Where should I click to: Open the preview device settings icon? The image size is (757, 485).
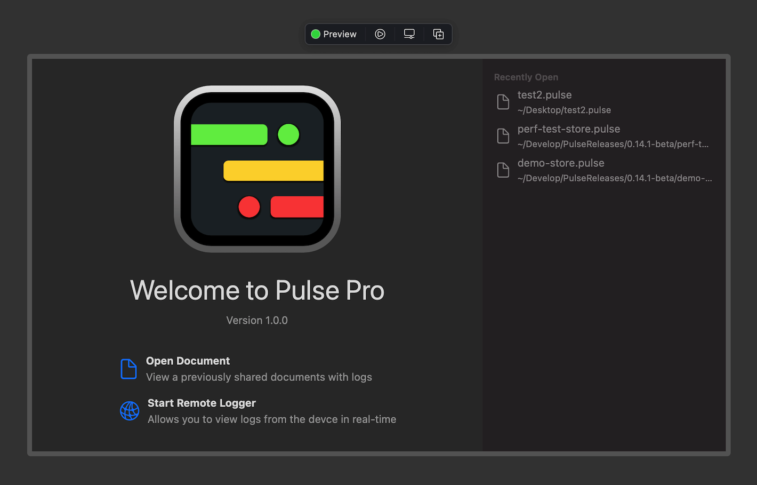(x=409, y=34)
